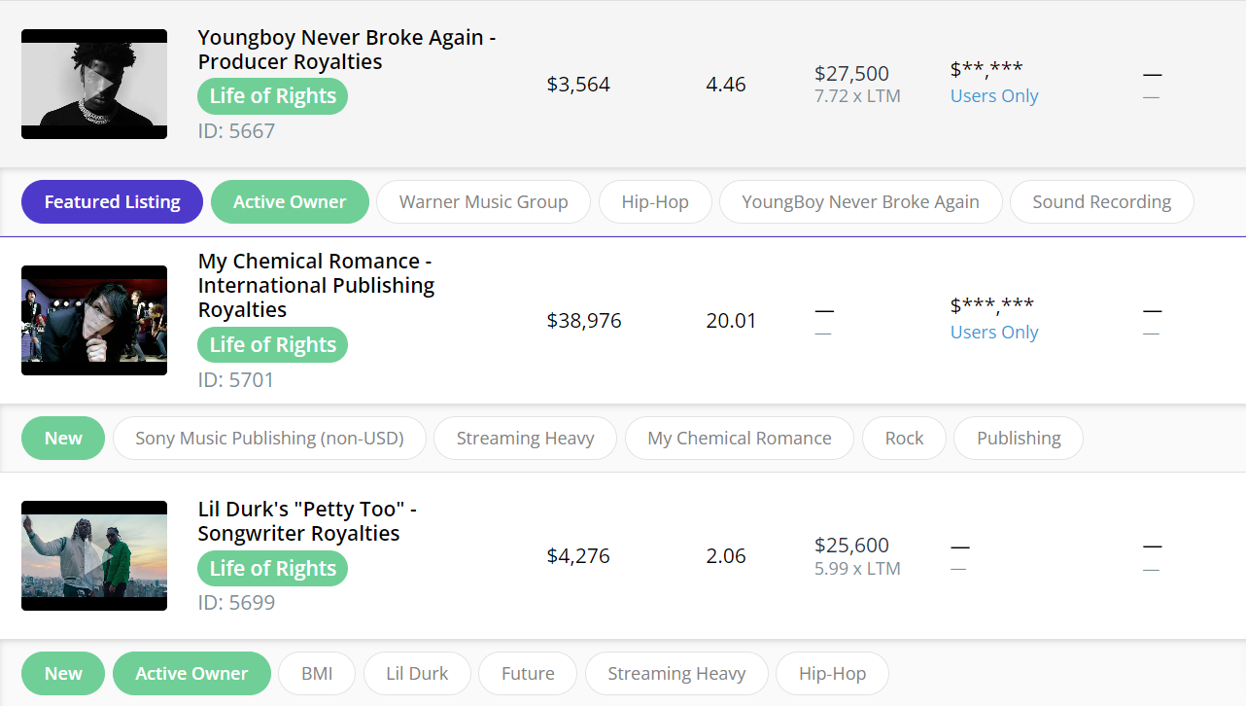Click the ID: 5701 label
Image resolution: width=1246 pixels, height=706 pixels.
pos(236,380)
